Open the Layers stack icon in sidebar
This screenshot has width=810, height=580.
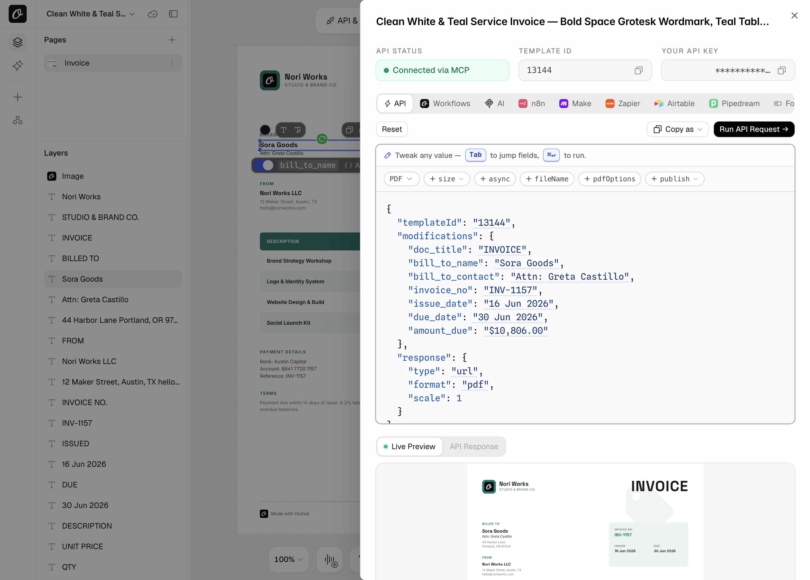click(x=17, y=42)
